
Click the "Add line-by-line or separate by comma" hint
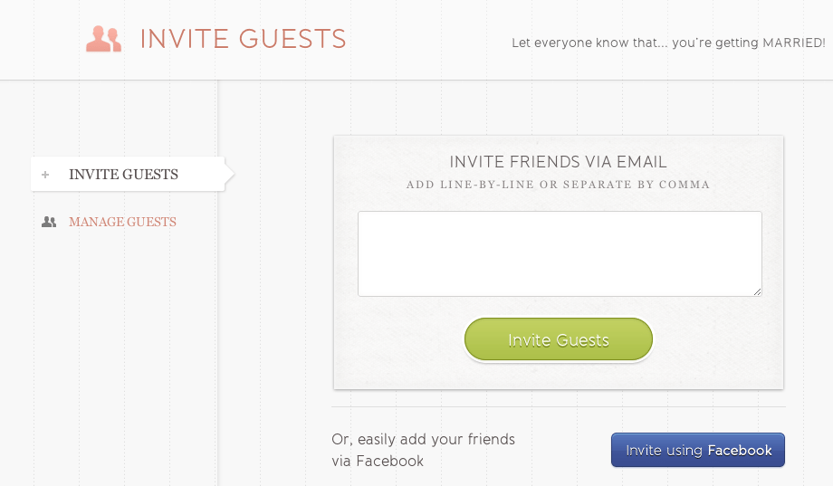[558, 185]
